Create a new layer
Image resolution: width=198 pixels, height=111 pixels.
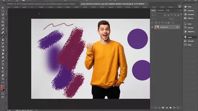tap(174, 108)
